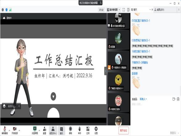
Task: Toggle the chat (聊天) panel button
Action: pyautogui.click(x=61, y=130)
